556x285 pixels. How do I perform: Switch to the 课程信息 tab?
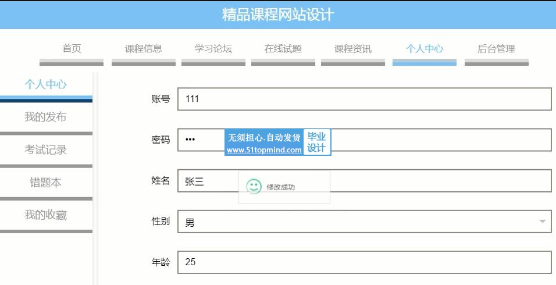(144, 49)
